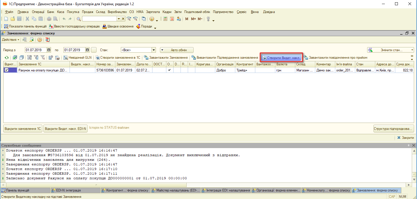The image size is (417, 199).
Task: Click the Find magnifier icon beside search box
Action: click(79, 19)
